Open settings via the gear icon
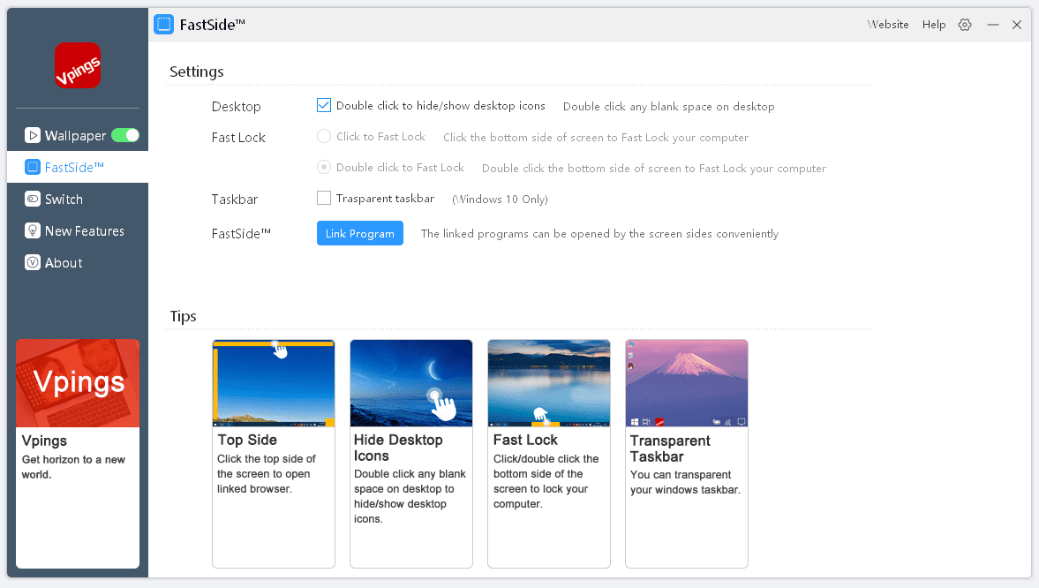 pyautogui.click(x=965, y=25)
